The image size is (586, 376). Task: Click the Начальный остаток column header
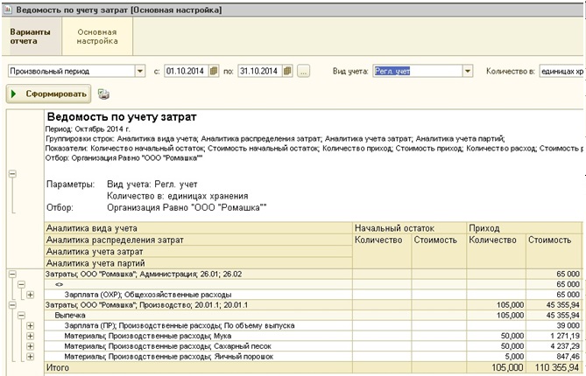(x=410, y=228)
